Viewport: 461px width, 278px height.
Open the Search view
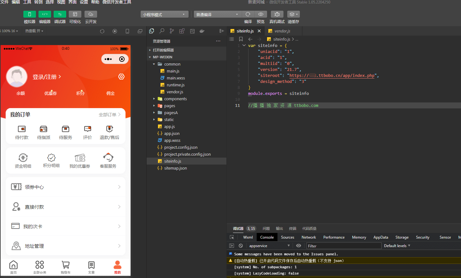[x=162, y=31]
